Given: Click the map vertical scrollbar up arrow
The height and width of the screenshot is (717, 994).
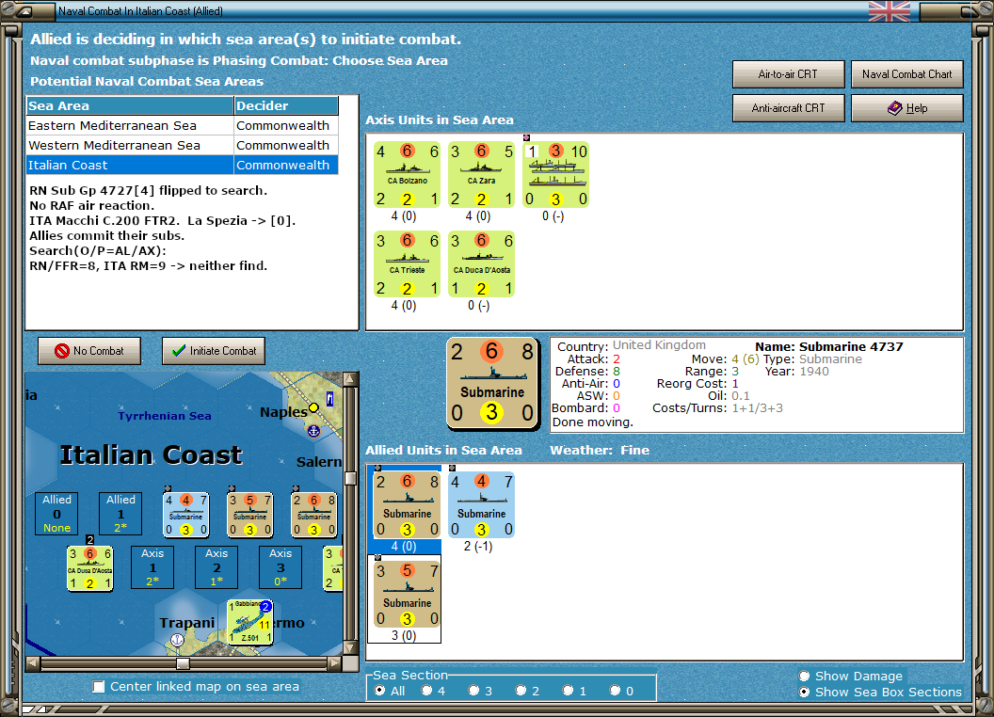Looking at the screenshot, I should pyautogui.click(x=350, y=379).
